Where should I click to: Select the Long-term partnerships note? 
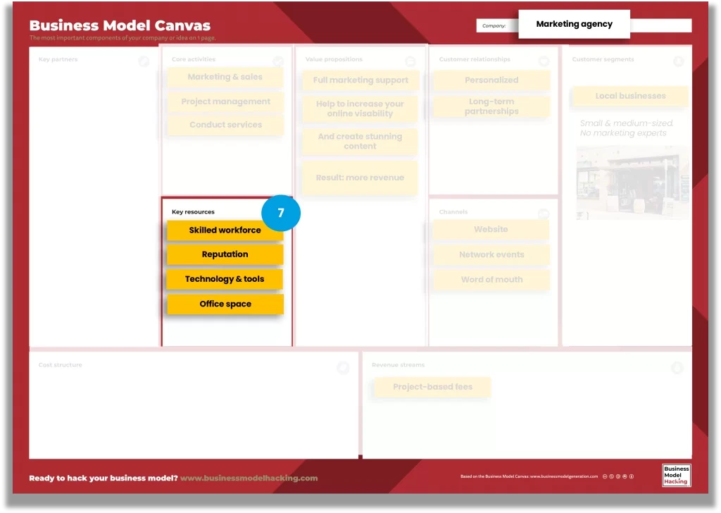[491, 106]
